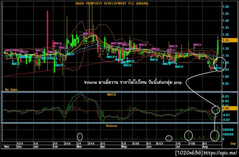Click the 1.45 price axis label

pos(225,14)
